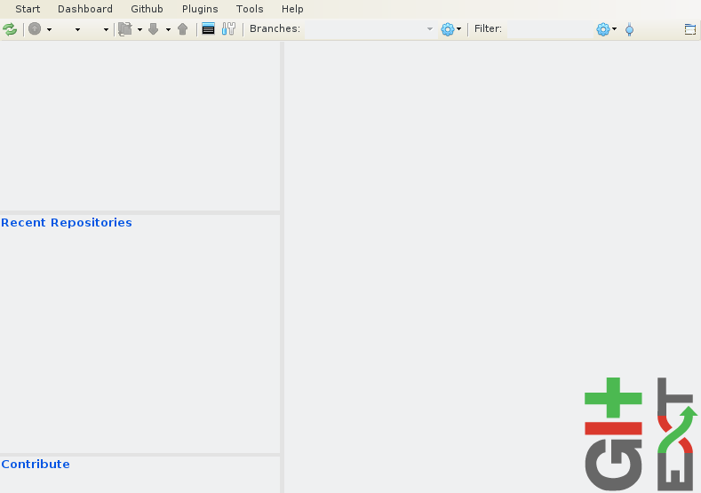
Task: Open the Start menu
Action: [28, 9]
